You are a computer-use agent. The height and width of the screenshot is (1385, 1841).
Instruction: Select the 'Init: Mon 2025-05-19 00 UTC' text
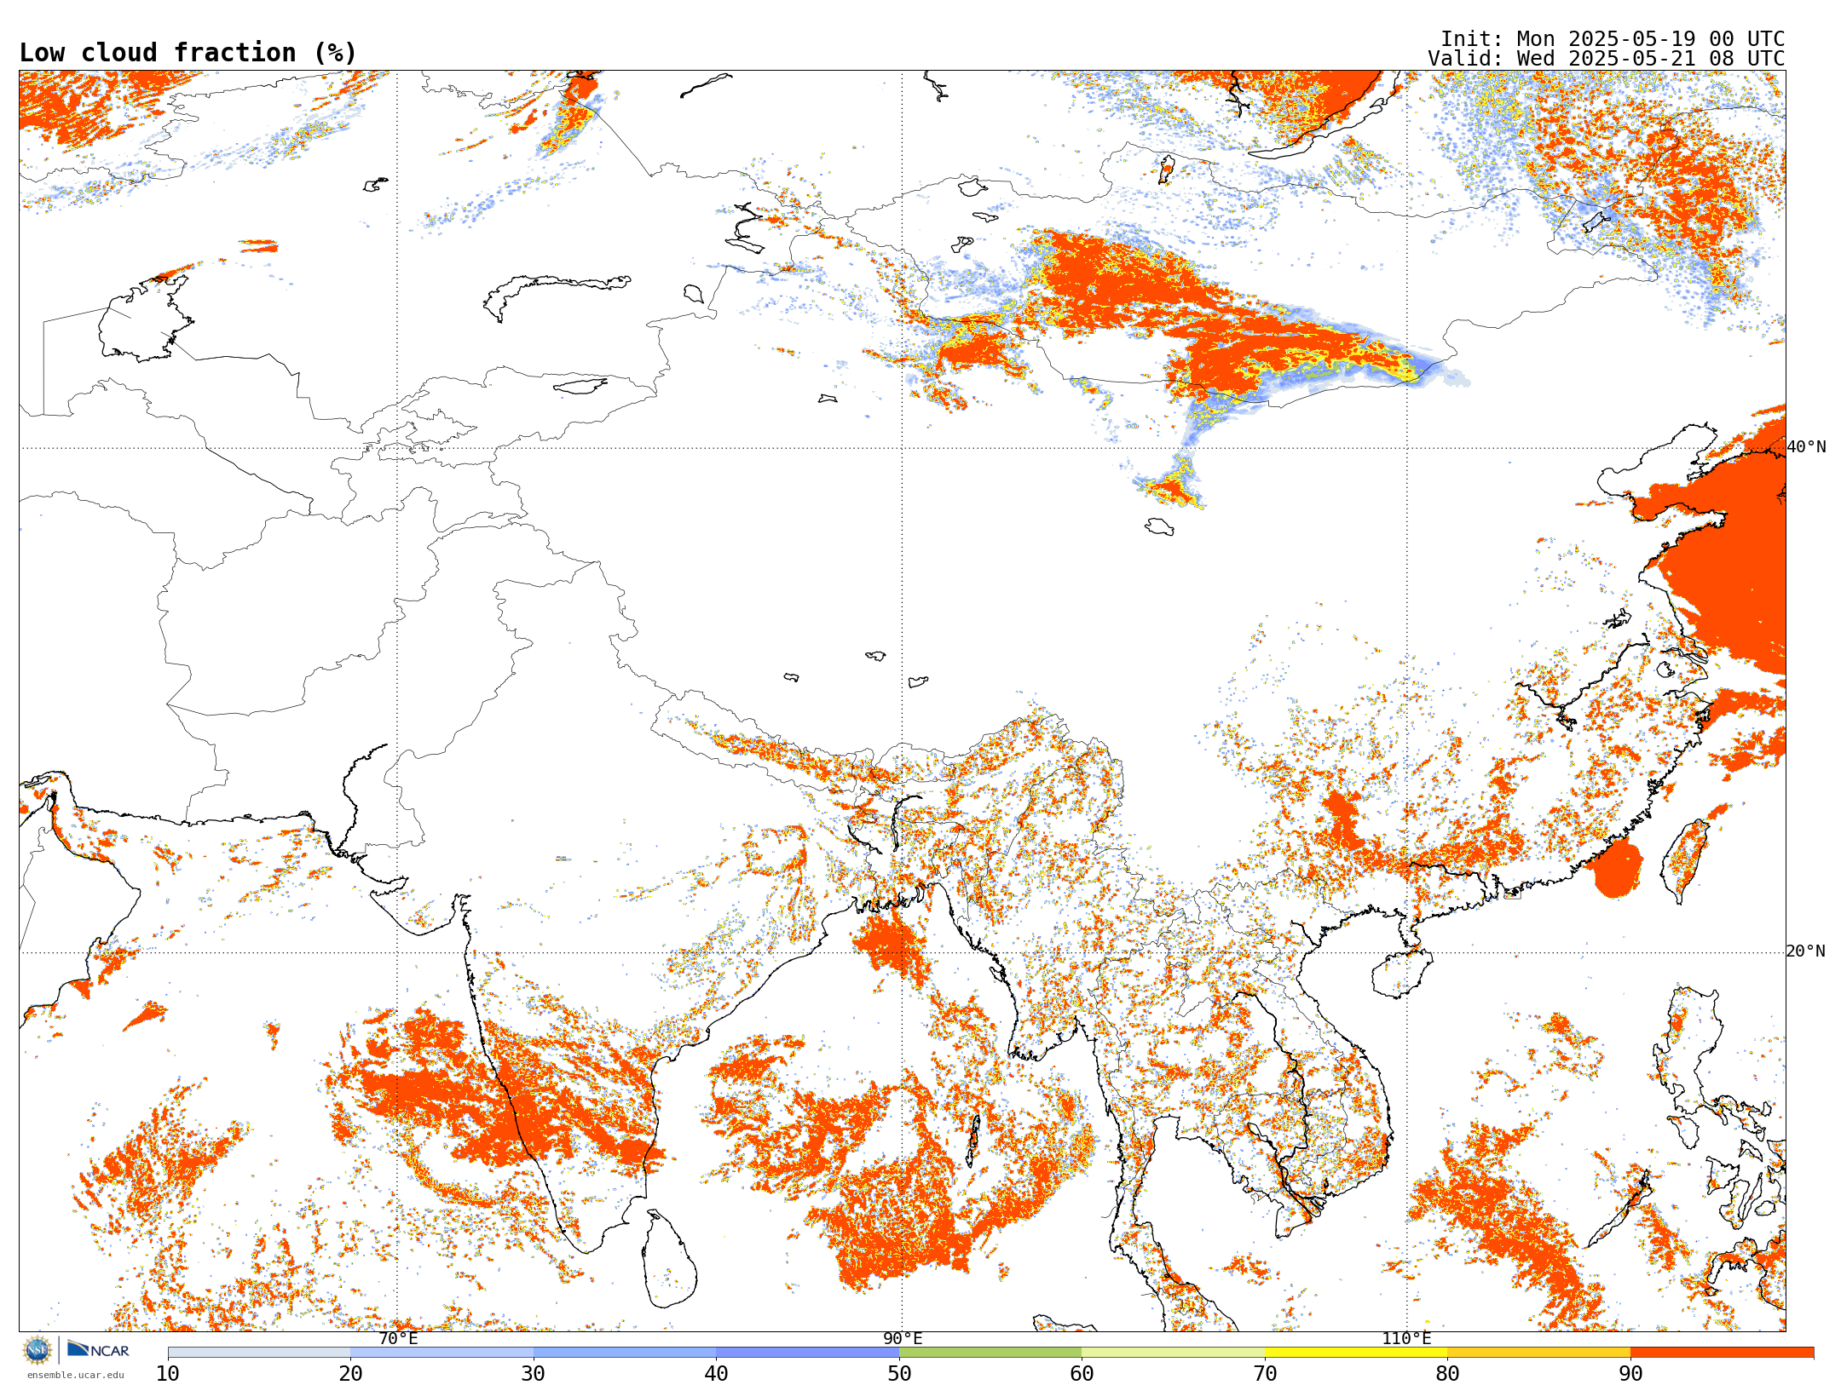1613,39
